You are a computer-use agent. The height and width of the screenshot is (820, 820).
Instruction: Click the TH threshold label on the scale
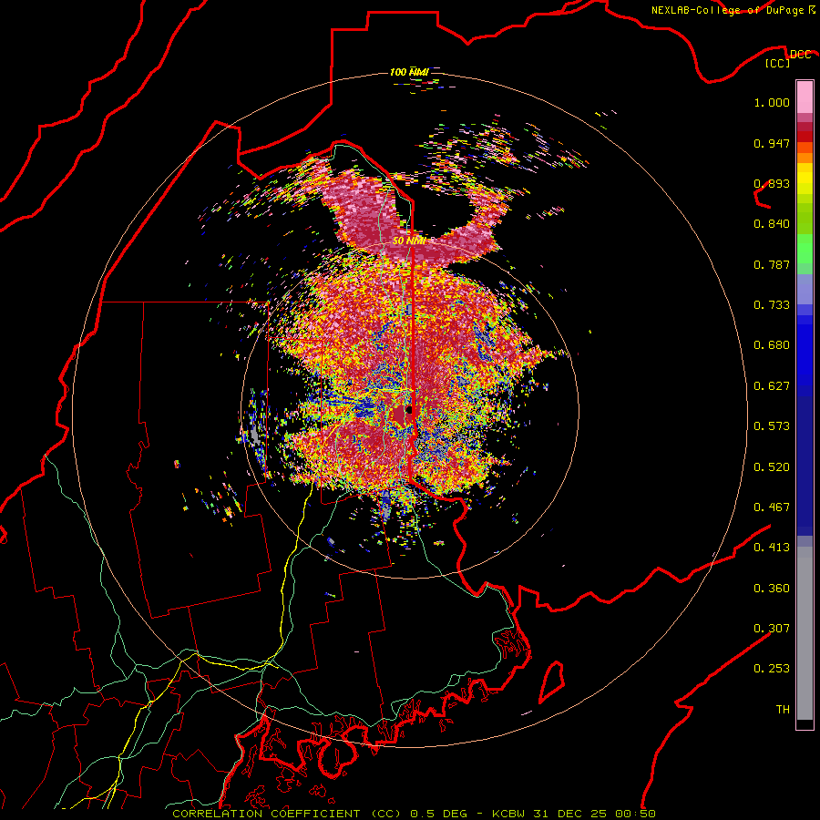coord(783,710)
